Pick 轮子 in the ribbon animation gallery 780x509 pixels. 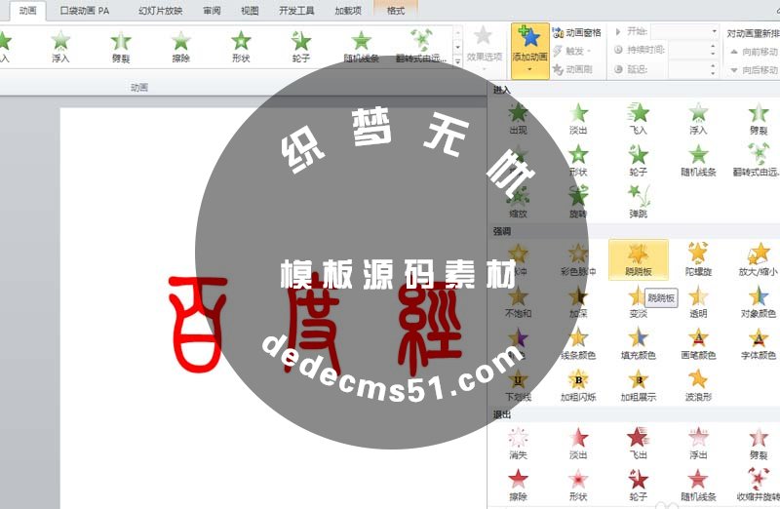tap(301, 46)
